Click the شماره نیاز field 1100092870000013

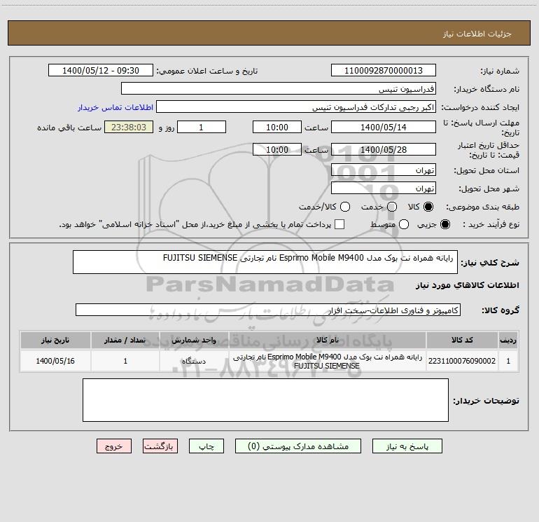[x=384, y=71]
